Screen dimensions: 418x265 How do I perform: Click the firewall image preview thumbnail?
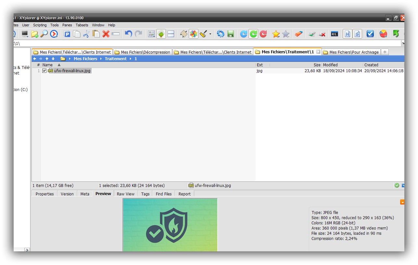(x=170, y=225)
